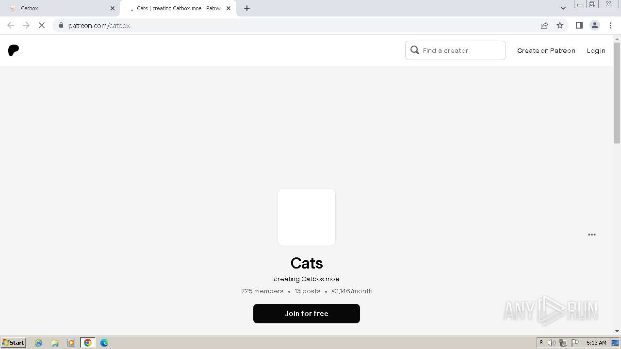Open Microsoft Edge from taskbar
This screenshot has width=621, height=349.
pos(104,343)
